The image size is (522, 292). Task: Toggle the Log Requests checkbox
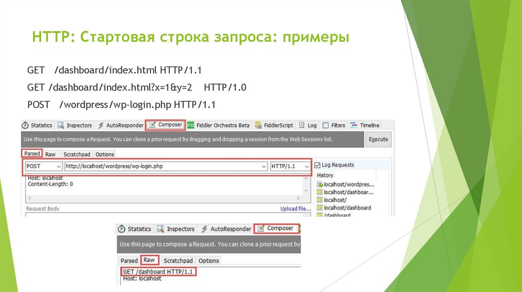click(x=318, y=165)
